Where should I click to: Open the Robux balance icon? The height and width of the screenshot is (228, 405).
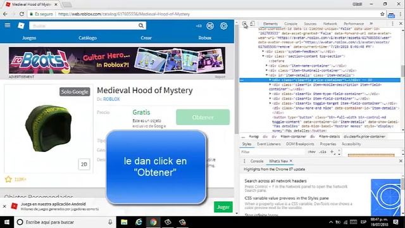click(210, 26)
